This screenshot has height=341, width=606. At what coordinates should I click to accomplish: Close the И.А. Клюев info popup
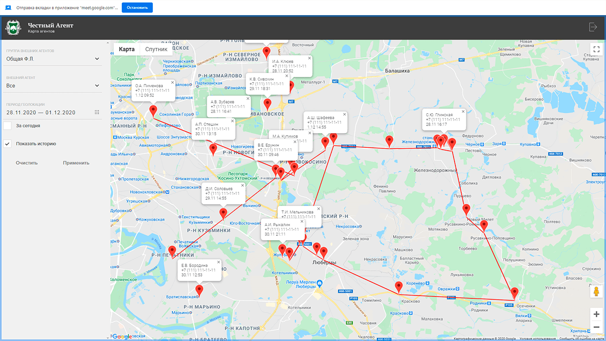[309, 58]
